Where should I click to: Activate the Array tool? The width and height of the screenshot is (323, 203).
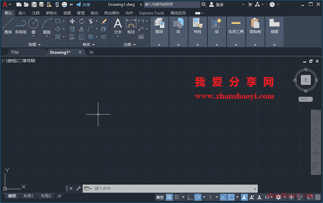91,37
